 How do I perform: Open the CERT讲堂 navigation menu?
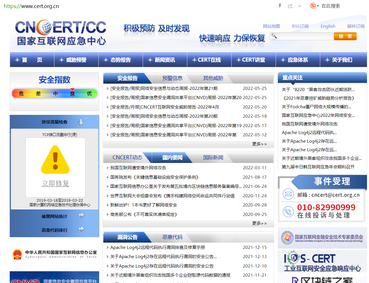(x=254, y=60)
